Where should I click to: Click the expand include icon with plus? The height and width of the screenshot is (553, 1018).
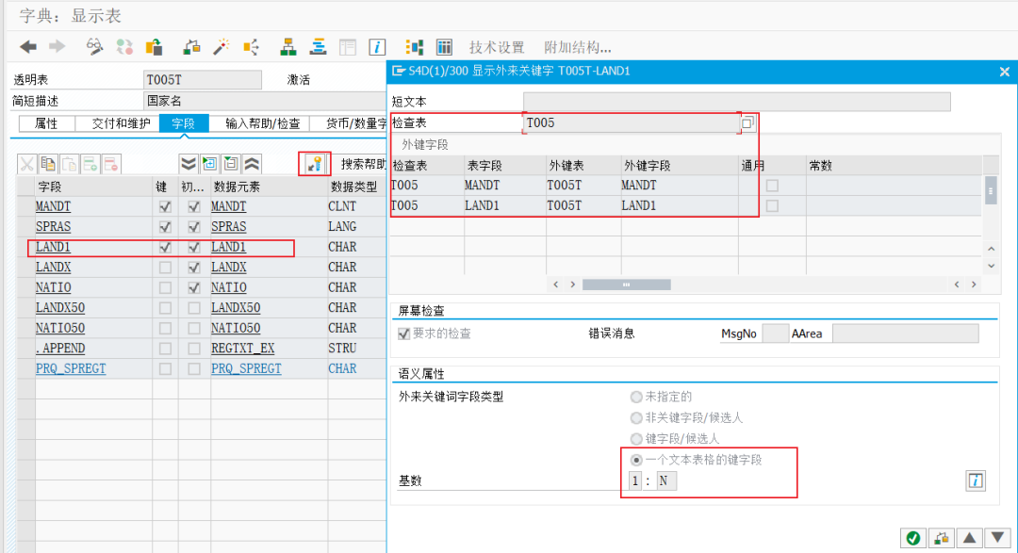[209, 164]
